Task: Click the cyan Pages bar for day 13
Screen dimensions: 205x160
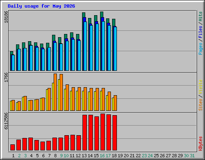Action: pyautogui.click(x=85, y=46)
